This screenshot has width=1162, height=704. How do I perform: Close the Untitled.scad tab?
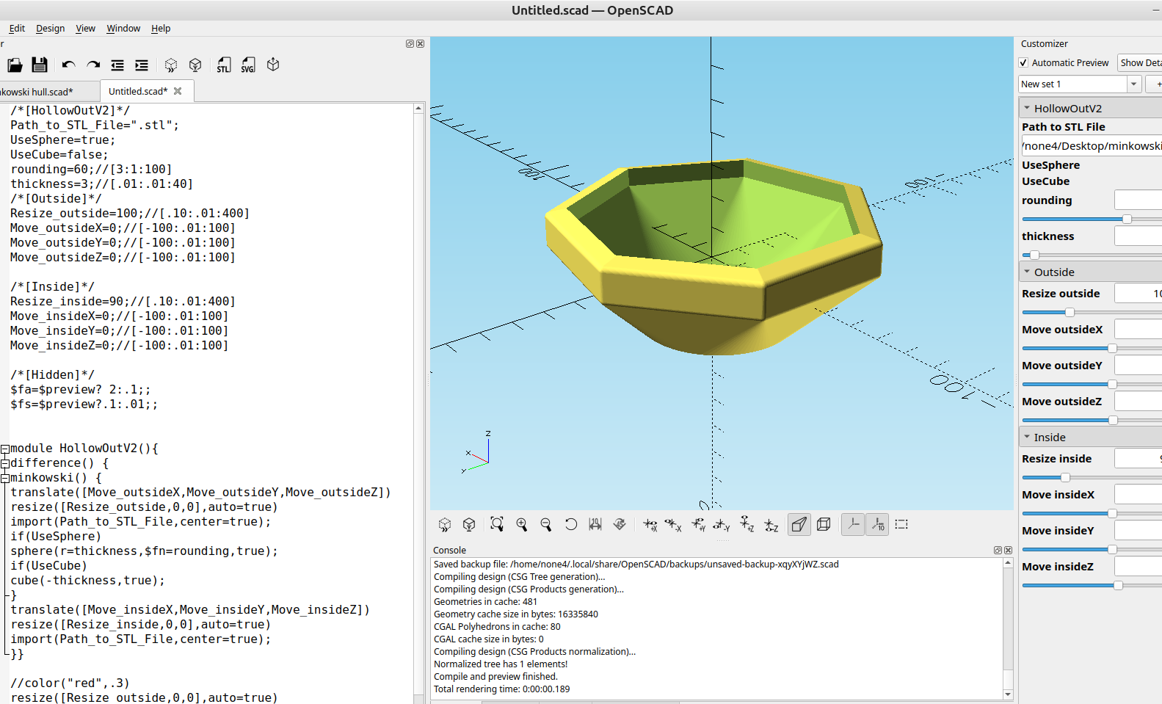tap(178, 91)
